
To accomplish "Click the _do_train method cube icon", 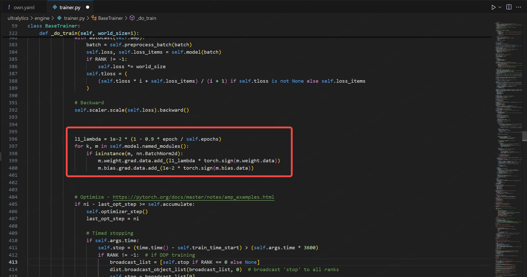I will click(132, 18).
